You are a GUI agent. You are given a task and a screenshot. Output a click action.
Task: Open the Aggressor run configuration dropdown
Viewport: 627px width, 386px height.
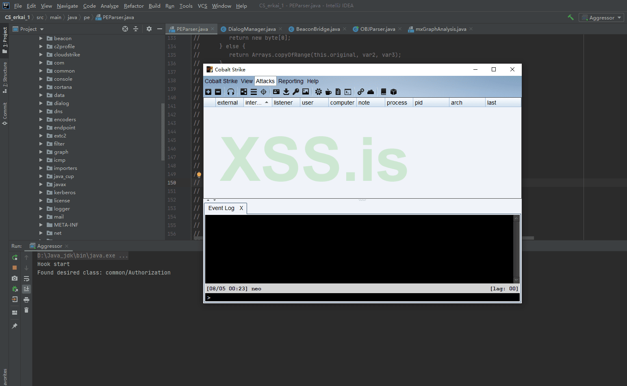[x=601, y=17]
